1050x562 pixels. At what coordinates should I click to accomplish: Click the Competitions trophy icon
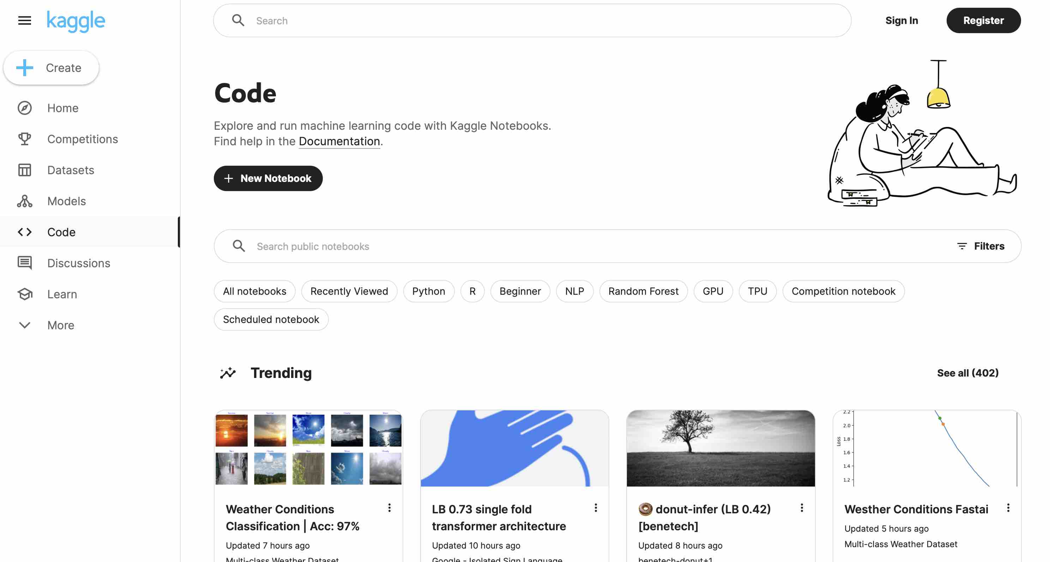tap(24, 139)
